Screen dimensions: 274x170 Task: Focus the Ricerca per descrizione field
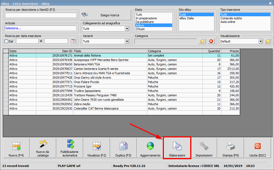point(41,15)
